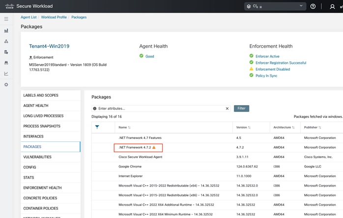Open the hamburger navigation menu
The image size is (343, 218).
(6, 19)
